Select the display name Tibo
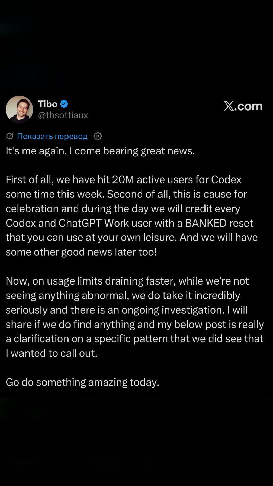Image resolution: width=273 pixels, height=486 pixels. [x=48, y=104]
